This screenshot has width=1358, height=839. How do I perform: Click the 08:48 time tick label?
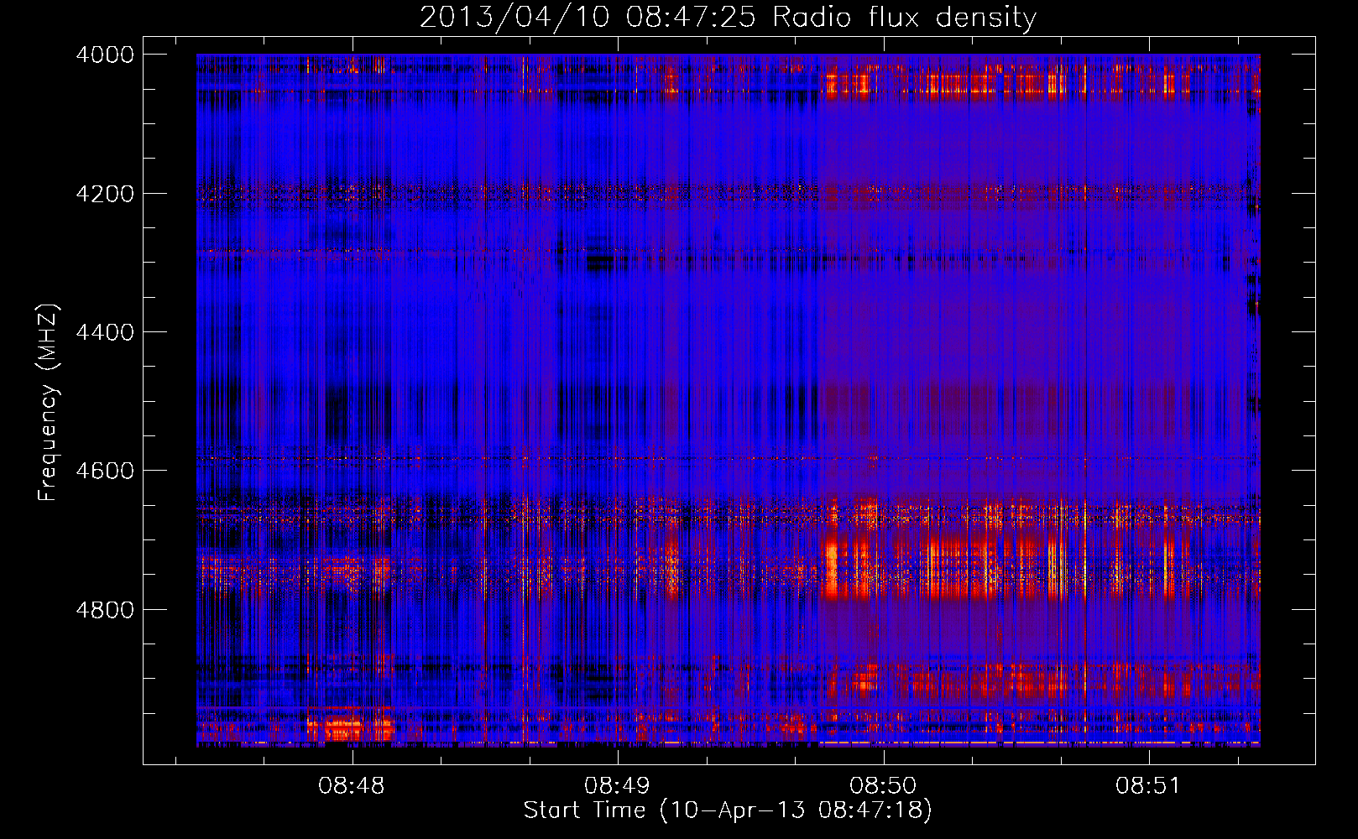(352, 786)
